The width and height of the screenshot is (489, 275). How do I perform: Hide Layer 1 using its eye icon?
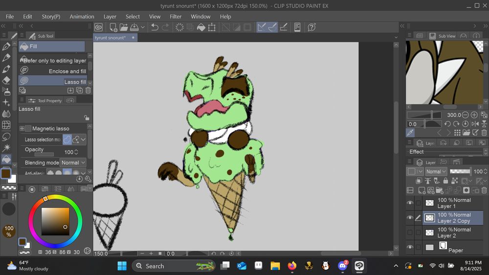click(410, 203)
